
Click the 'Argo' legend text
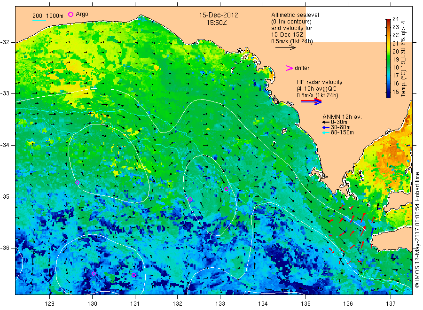coord(82,14)
